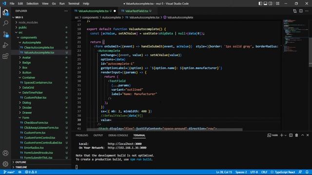Screen dimensions: 312x175
Task: Click the editor horizontal scrollbar
Action: click(165, 130)
